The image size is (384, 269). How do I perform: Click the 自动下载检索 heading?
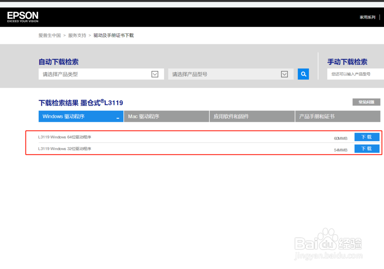pos(58,62)
